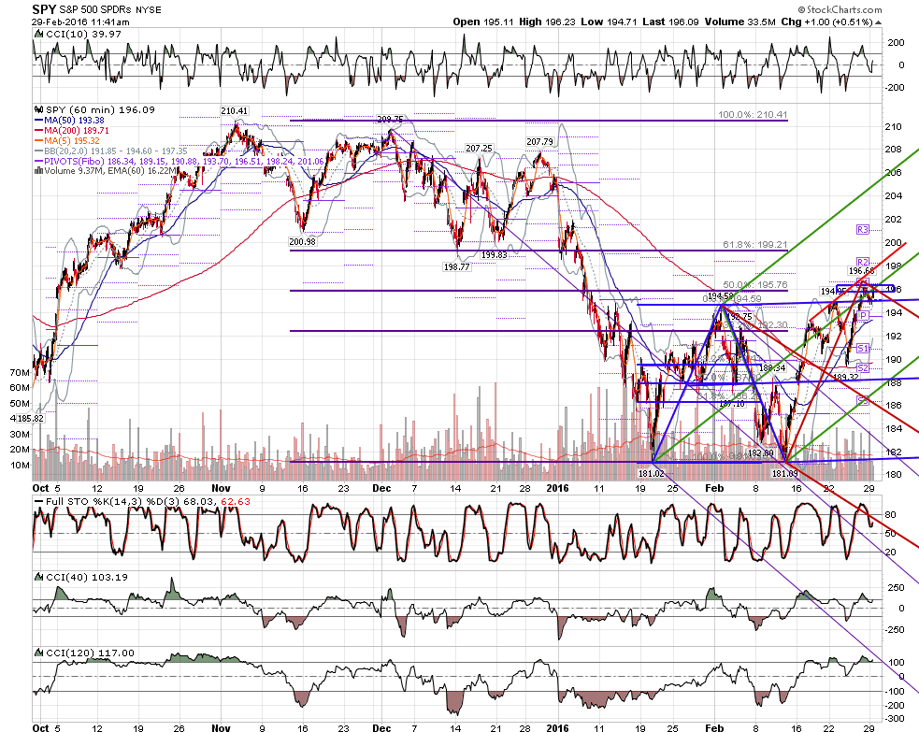Viewport: 919px width, 732px height.
Task: Click the '200.98' price low annotation
Action: click(x=302, y=241)
